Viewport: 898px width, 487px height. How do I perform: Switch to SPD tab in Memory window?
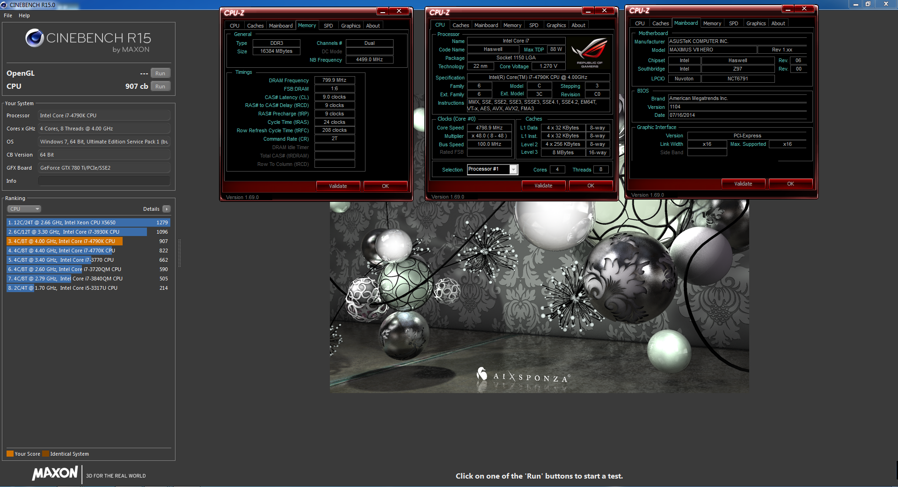pyautogui.click(x=329, y=26)
